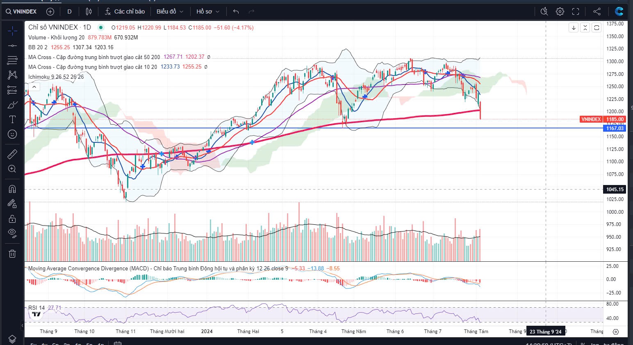Image resolution: width=633 pixels, height=345 pixels.
Task: Hide all drawings with eye icon
Action: (x=12, y=233)
